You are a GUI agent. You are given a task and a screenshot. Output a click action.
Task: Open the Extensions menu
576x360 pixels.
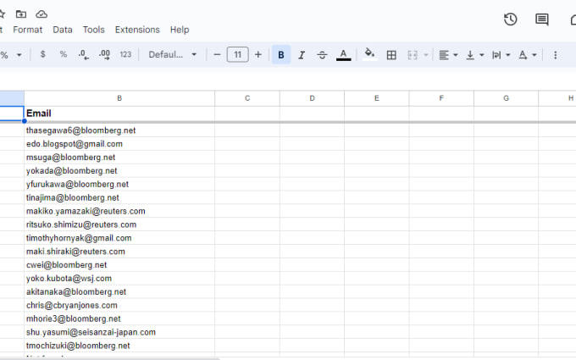click(137, 30)
